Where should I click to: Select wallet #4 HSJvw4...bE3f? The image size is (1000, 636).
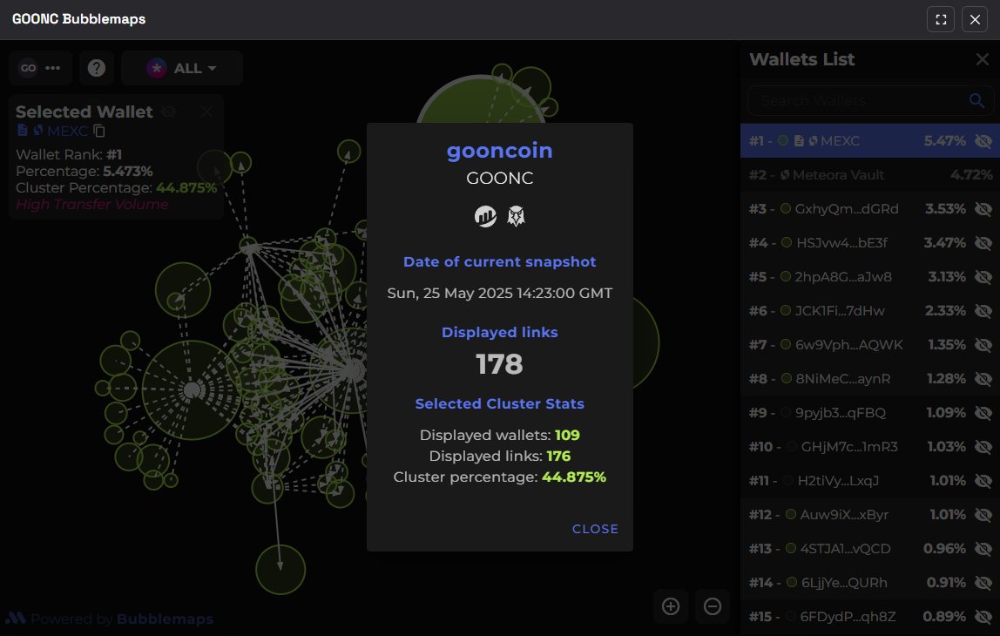870,243
